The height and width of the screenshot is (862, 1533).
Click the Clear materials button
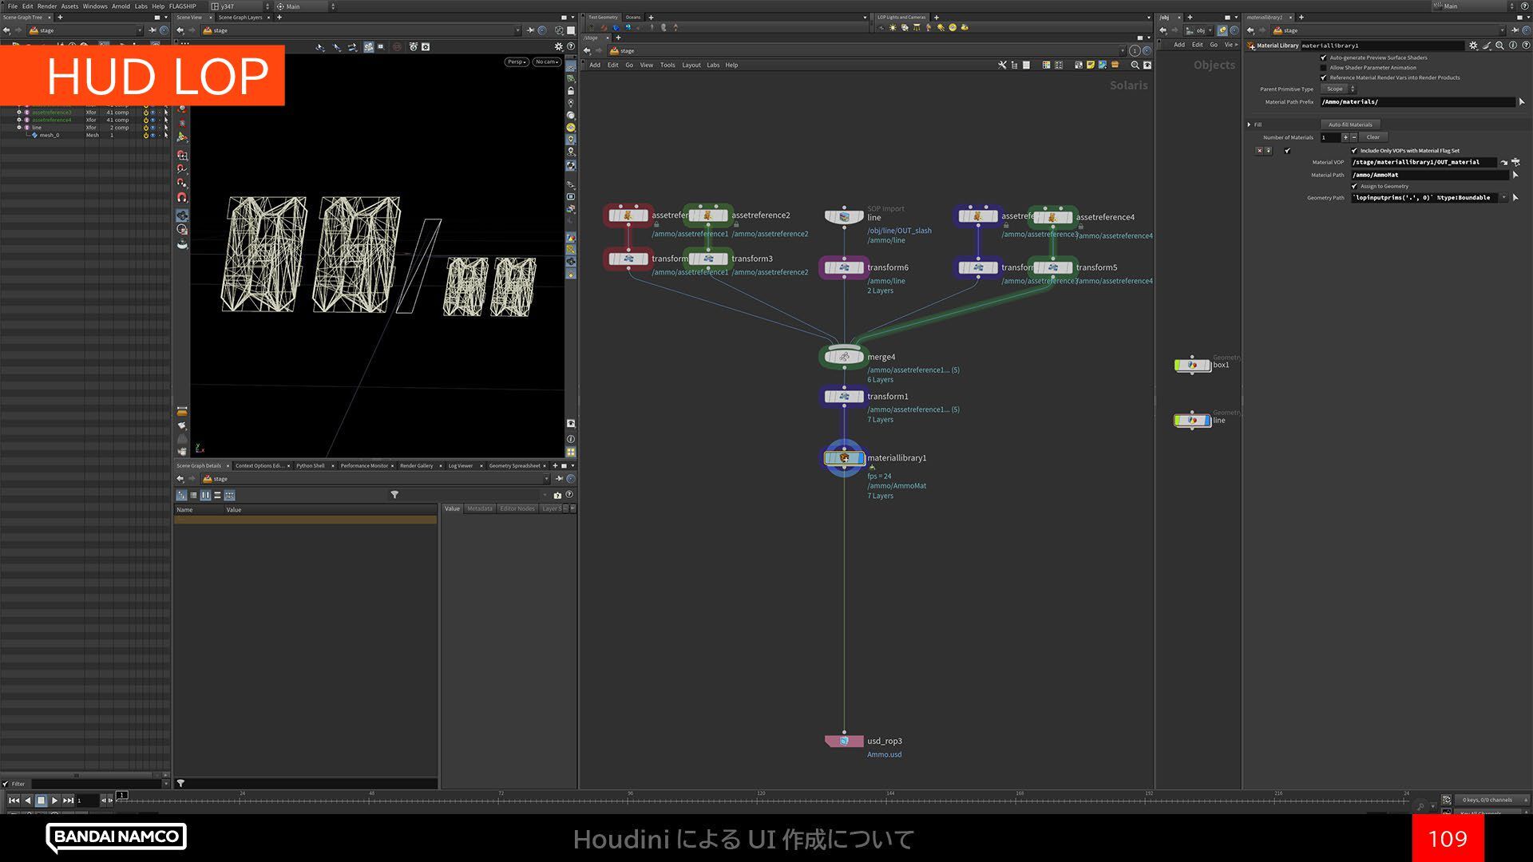tap(1373, 137)
